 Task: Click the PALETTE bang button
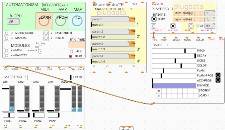coord(7,56)
